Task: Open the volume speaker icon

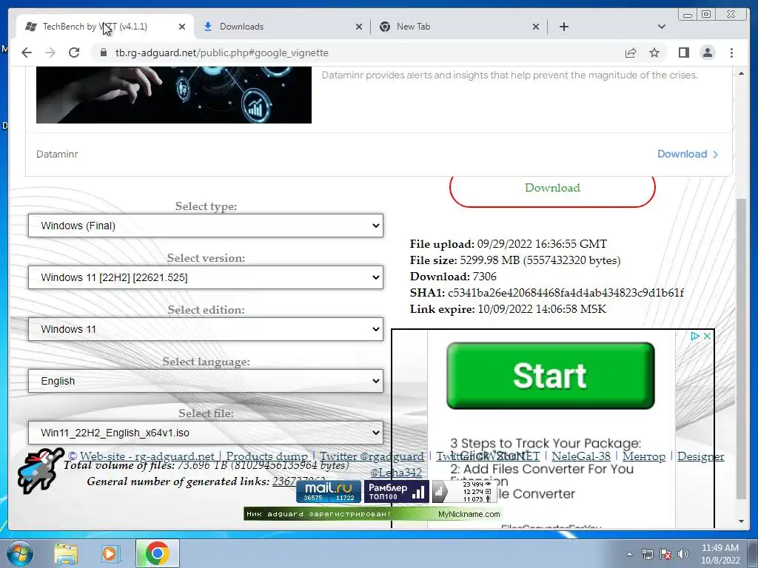Action: tap(683, 554)
